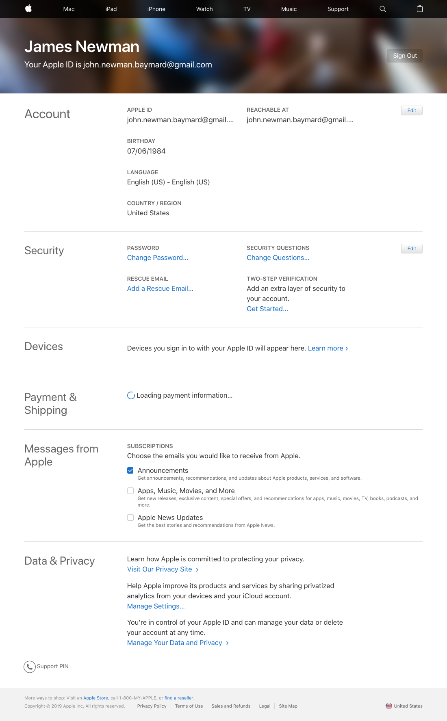447x721 pixels.
Task: Open the Change Password link
Action: [157, 258]
